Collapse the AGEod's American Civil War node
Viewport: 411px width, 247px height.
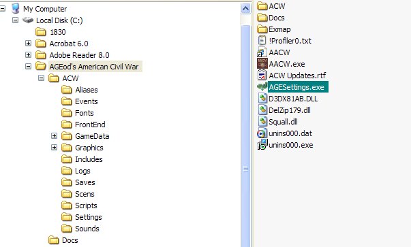click(28, 67)
